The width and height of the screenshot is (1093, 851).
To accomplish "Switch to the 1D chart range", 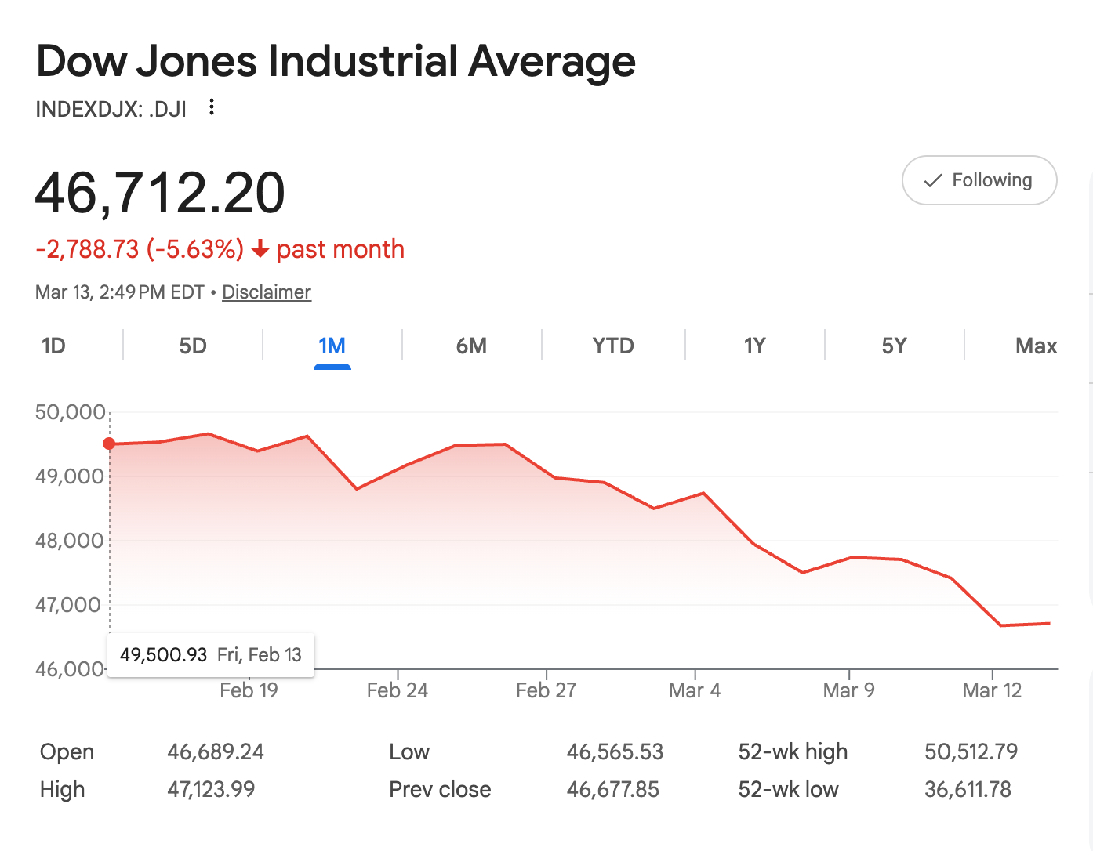I will coord(53,346).
